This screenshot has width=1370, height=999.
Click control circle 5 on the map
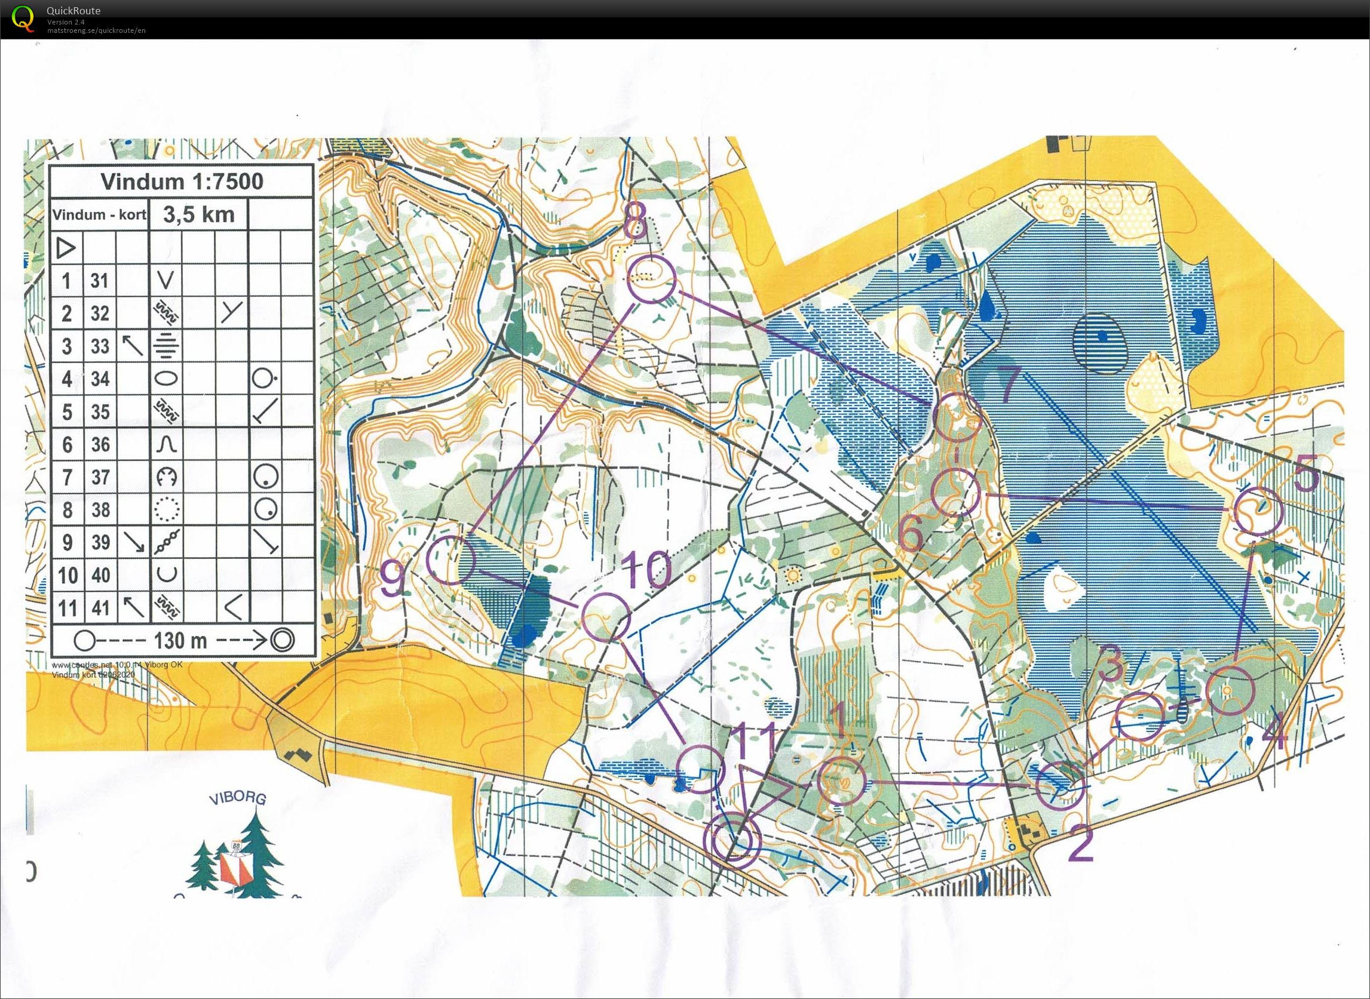pos(1258,512)
